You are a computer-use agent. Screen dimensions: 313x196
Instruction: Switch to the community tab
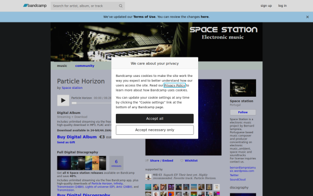pos(85,66)
